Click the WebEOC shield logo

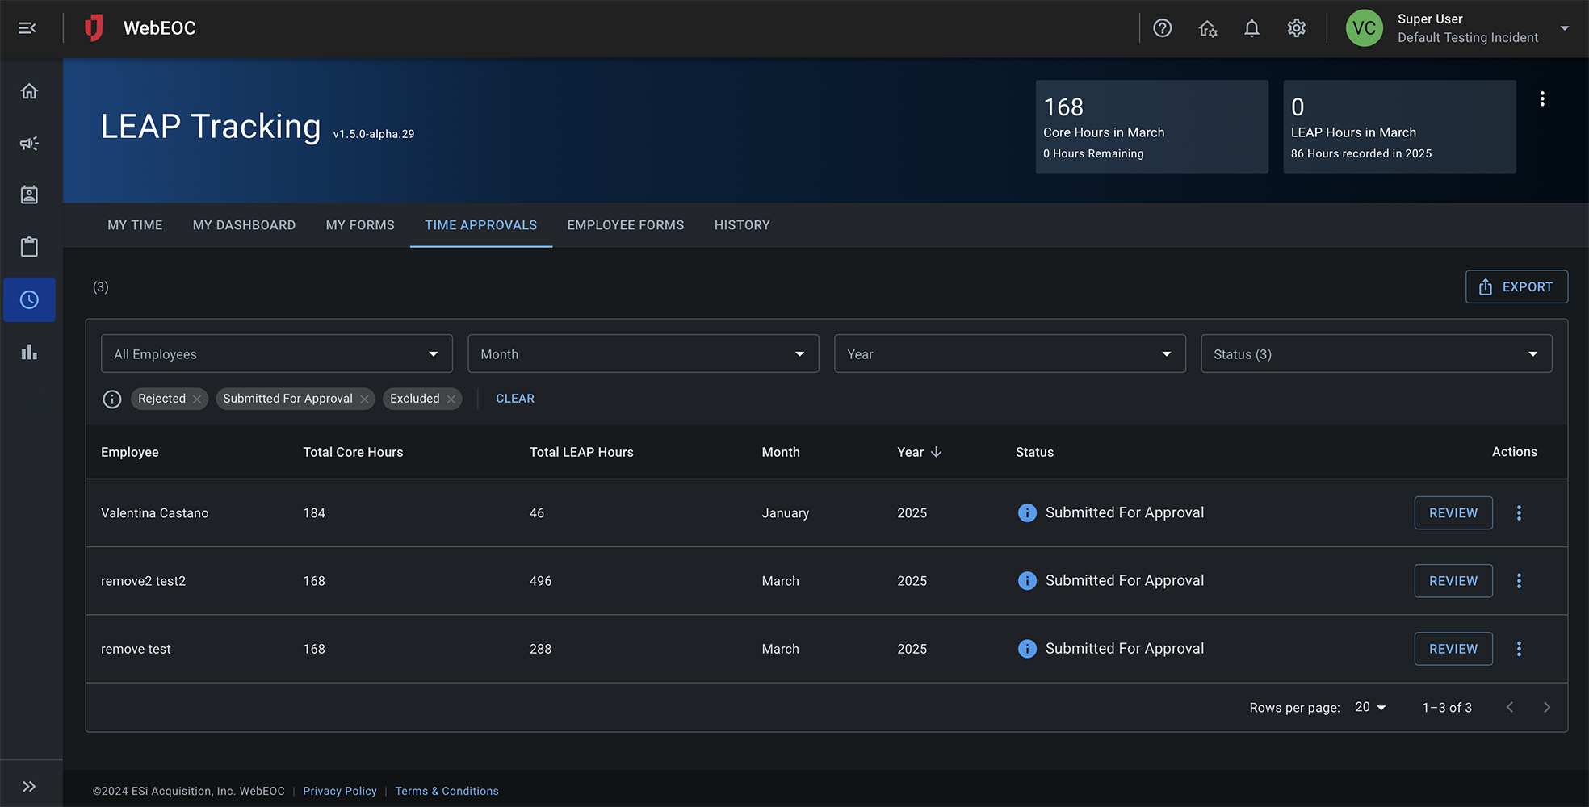(x=94, y=28)
